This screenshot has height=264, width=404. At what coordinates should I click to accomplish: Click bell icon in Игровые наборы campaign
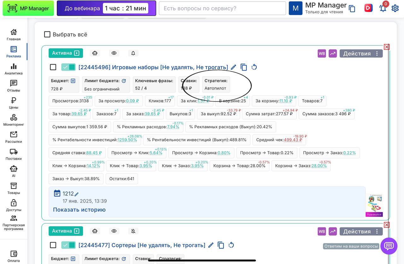[x=133, y=53]
